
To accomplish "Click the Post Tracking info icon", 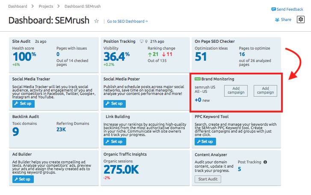I will click(265, 162).
